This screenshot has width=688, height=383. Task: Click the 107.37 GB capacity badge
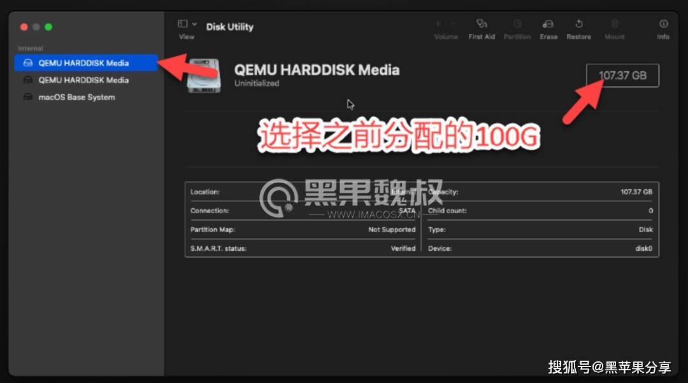[622, 75]
